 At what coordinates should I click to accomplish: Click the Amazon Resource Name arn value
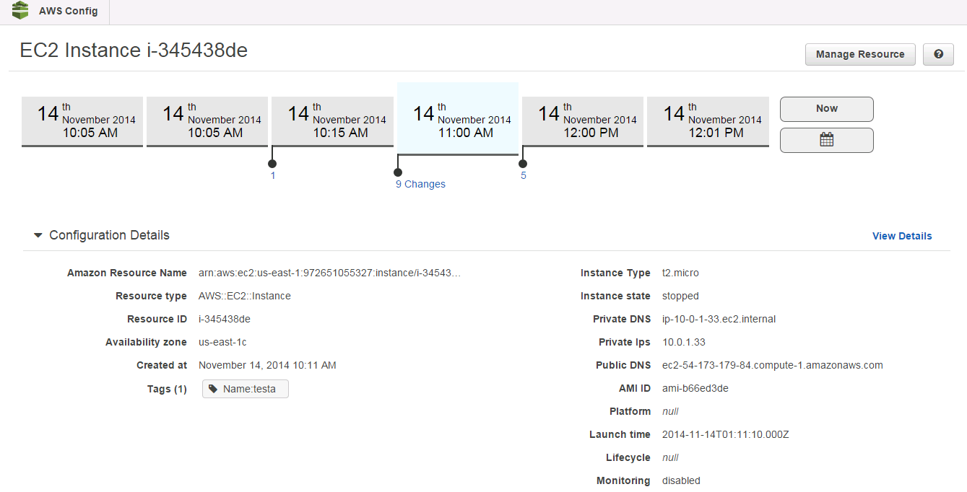pos(329,273)
